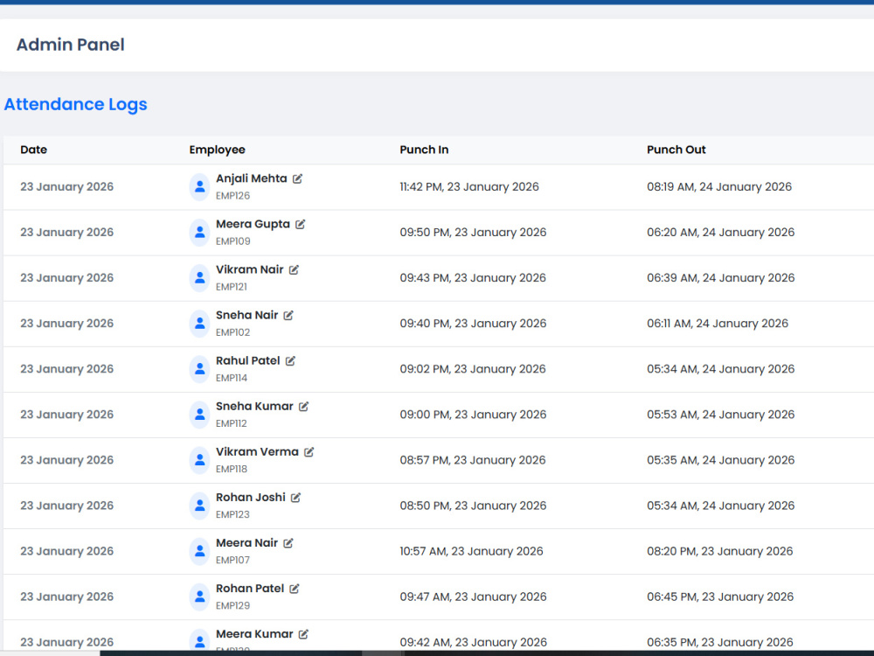Click punch out time 08:19 AM
Viewport: 874px width, 656px height.
(719, 187)
